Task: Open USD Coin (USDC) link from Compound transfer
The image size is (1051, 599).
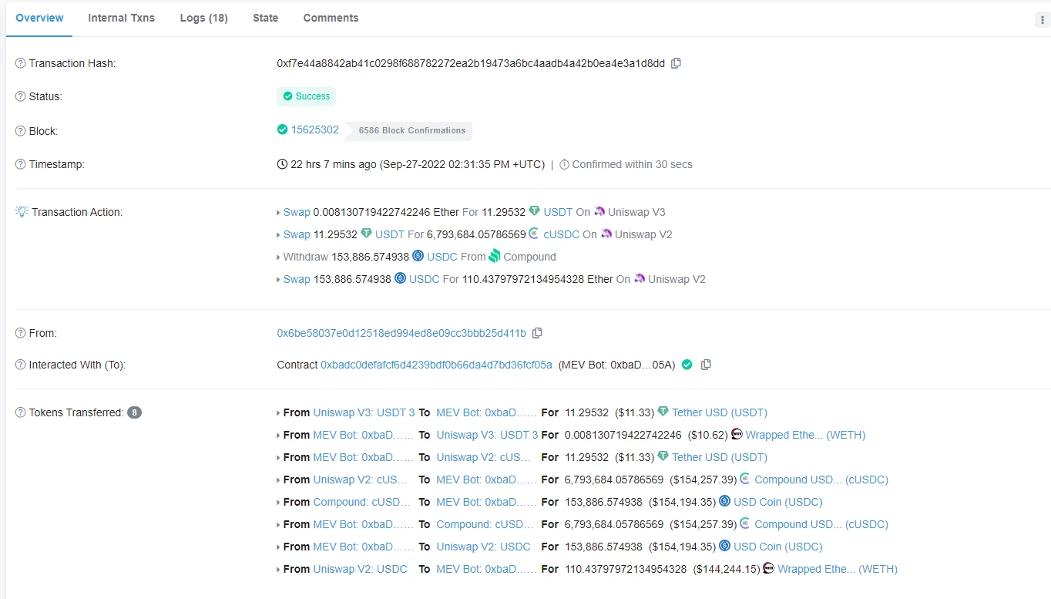Action: [777, 502]
